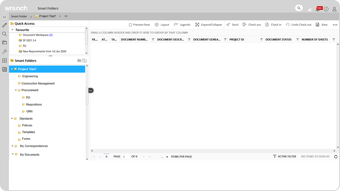Click the pin icon in breadcrumb bar
340x191 pixels.
pyautogui.click(x=66, y=16)
